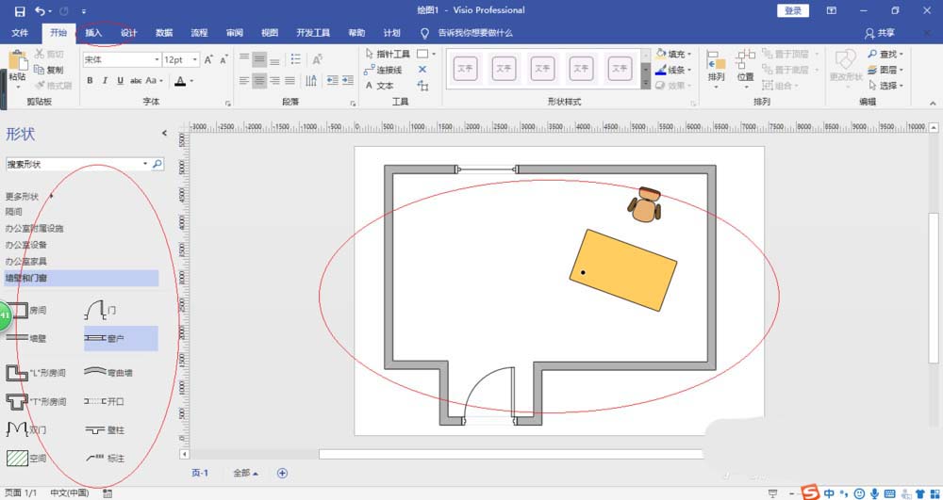
Task: Open the Position (位置) dropdown button
Action: coord(746,69)
